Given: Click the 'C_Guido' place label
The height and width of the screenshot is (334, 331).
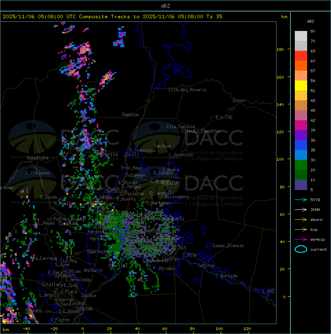Looking at the screenshot, I should [49, 197].
